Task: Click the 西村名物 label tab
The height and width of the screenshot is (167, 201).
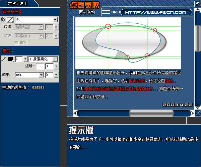Action: [x=87, y=12]
